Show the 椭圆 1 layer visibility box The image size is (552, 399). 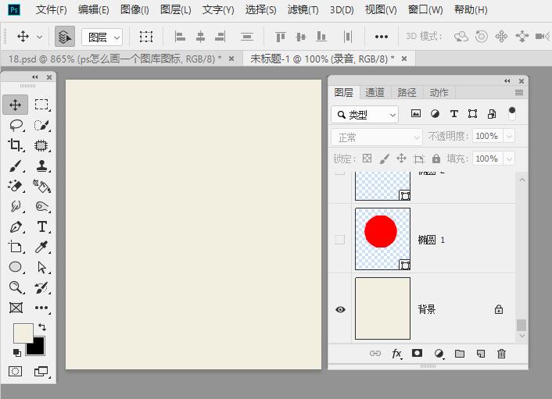click(x=340, y=240)
